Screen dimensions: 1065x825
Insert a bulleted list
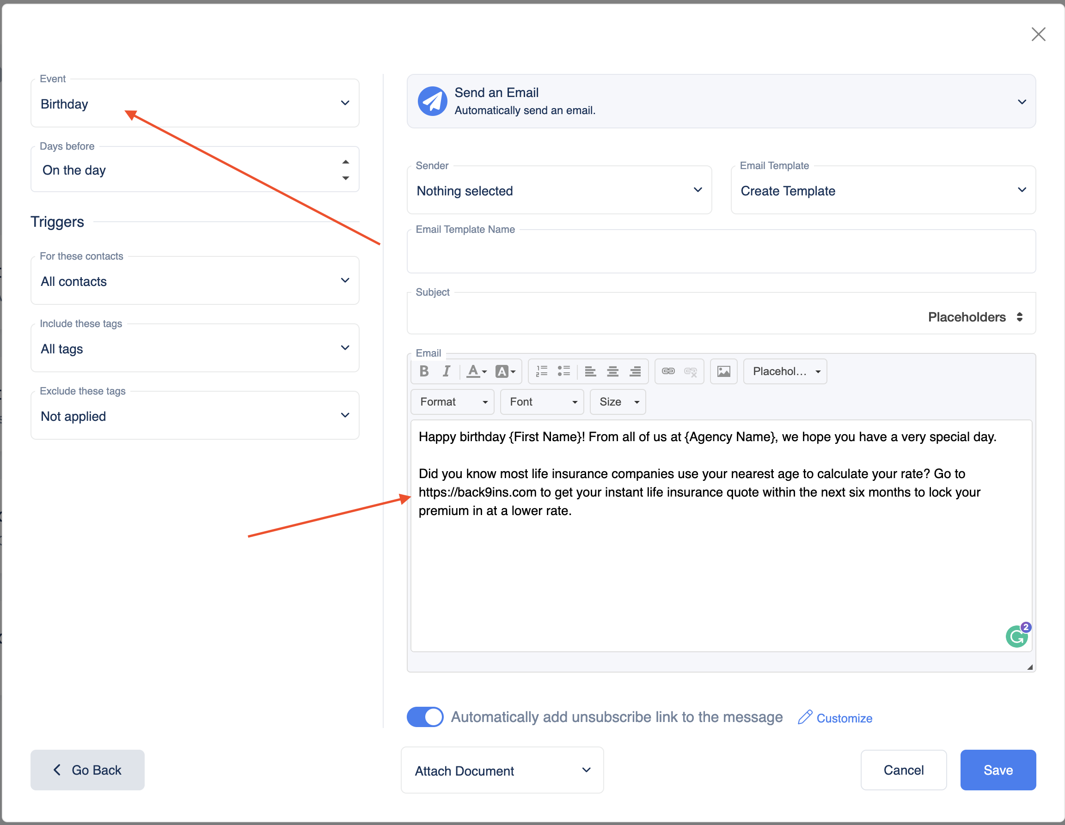tap(564, 371)
